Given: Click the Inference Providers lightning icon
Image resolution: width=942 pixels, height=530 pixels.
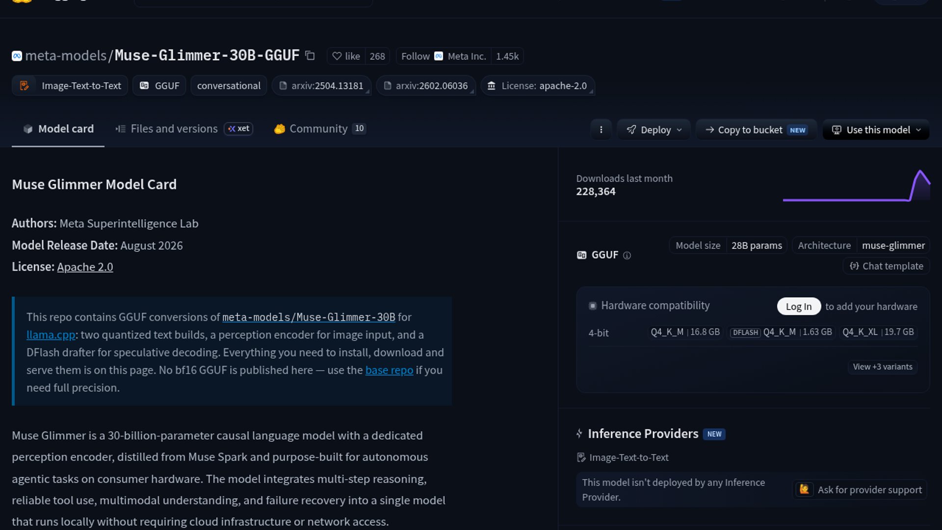Looking at the screenshot, I should pyautogui.click(x=579, y=433).
